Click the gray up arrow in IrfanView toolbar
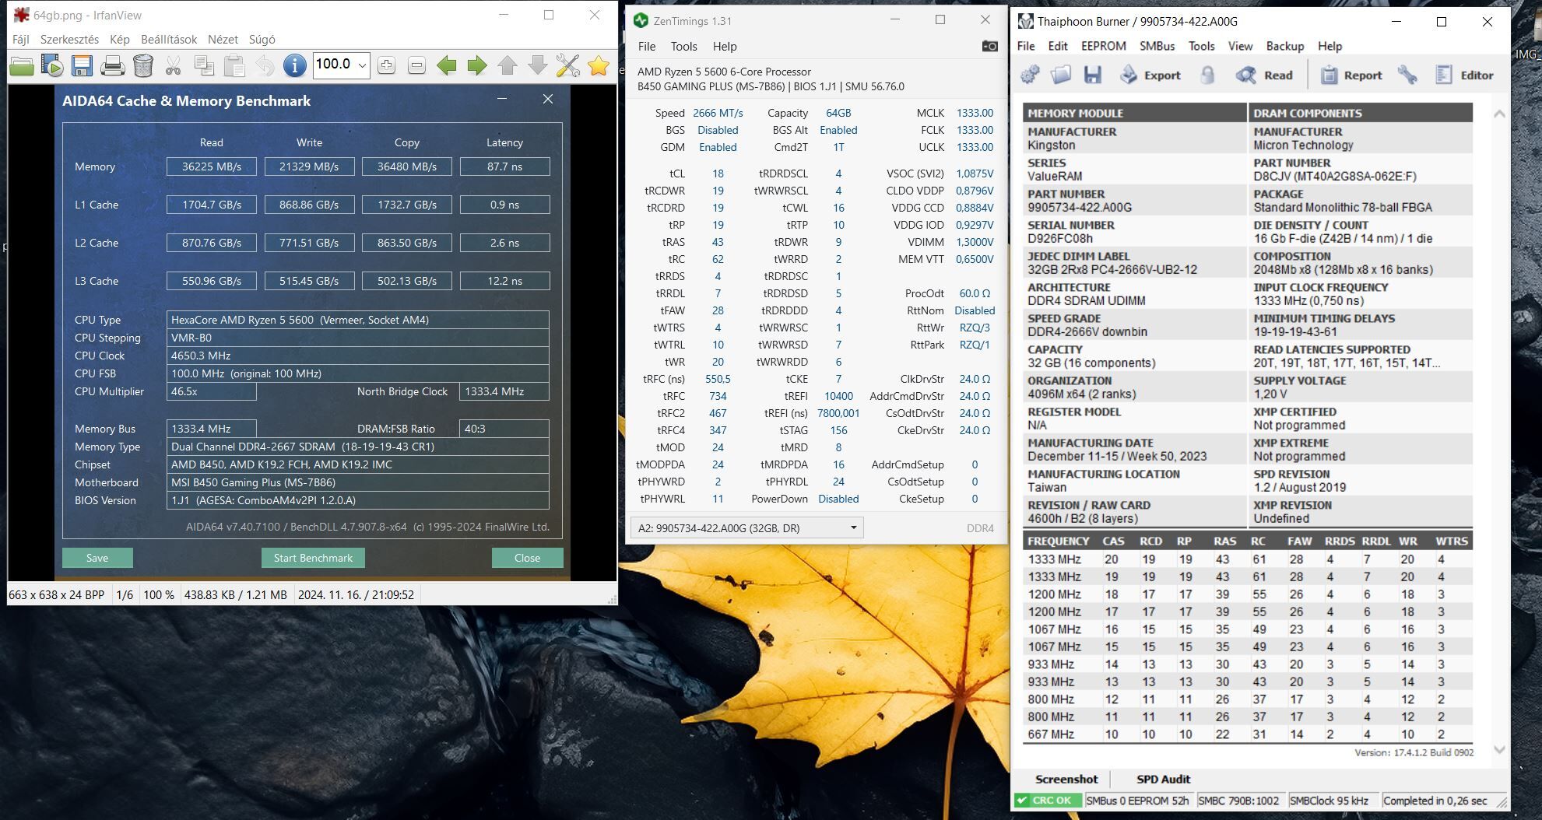Screen dimensions: 1542x820 (508, 66)
